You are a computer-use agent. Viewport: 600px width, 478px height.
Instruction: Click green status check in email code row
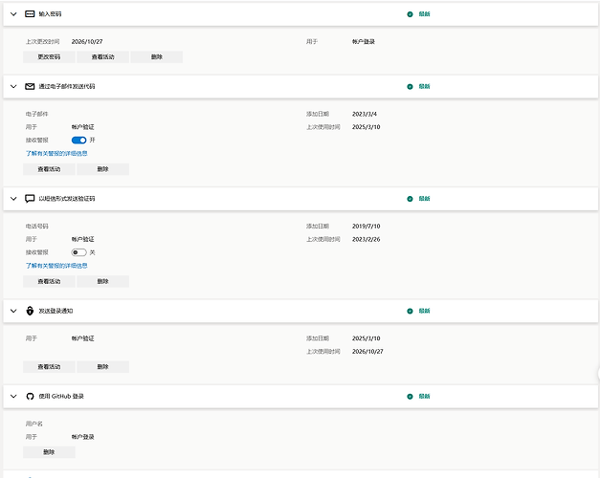pyautogui.click(x=410, y=86)
